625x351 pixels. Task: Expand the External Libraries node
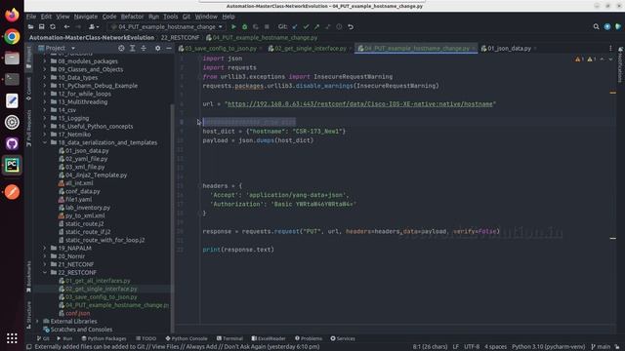tap(38, 321)
